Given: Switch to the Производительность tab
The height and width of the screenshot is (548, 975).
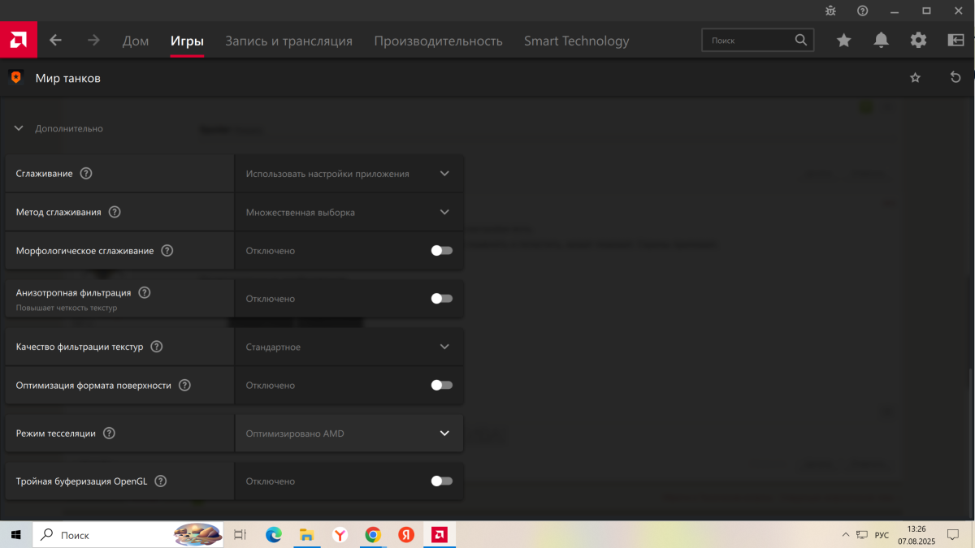Looking at the screenshot, I should click(x=438, y=41).
